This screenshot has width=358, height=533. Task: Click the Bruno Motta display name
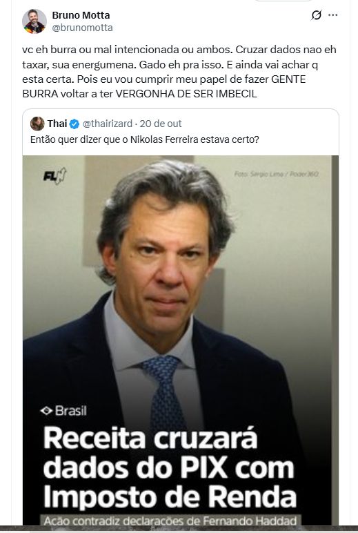pyautogui.click(x=81, y=15)
